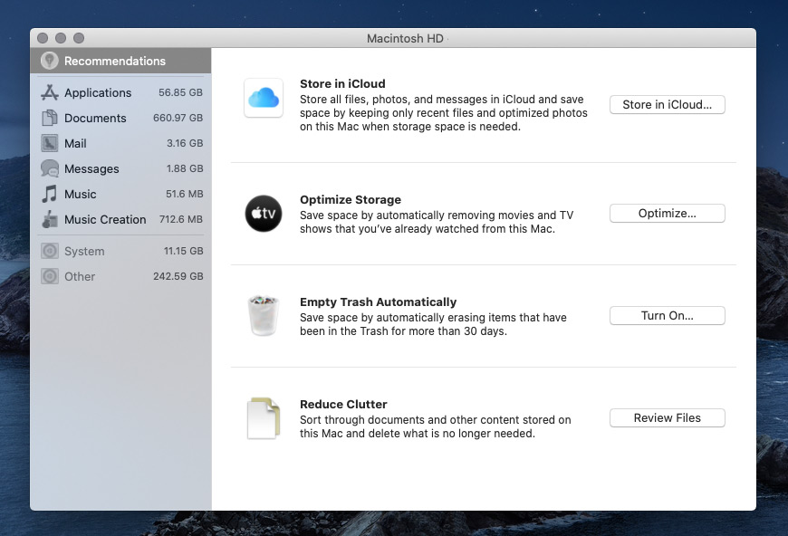Image resolution: width=788 pixels, height=536 pixels.
Task: Select Recommendations in the sidebar
Action: tap(120, 61)
